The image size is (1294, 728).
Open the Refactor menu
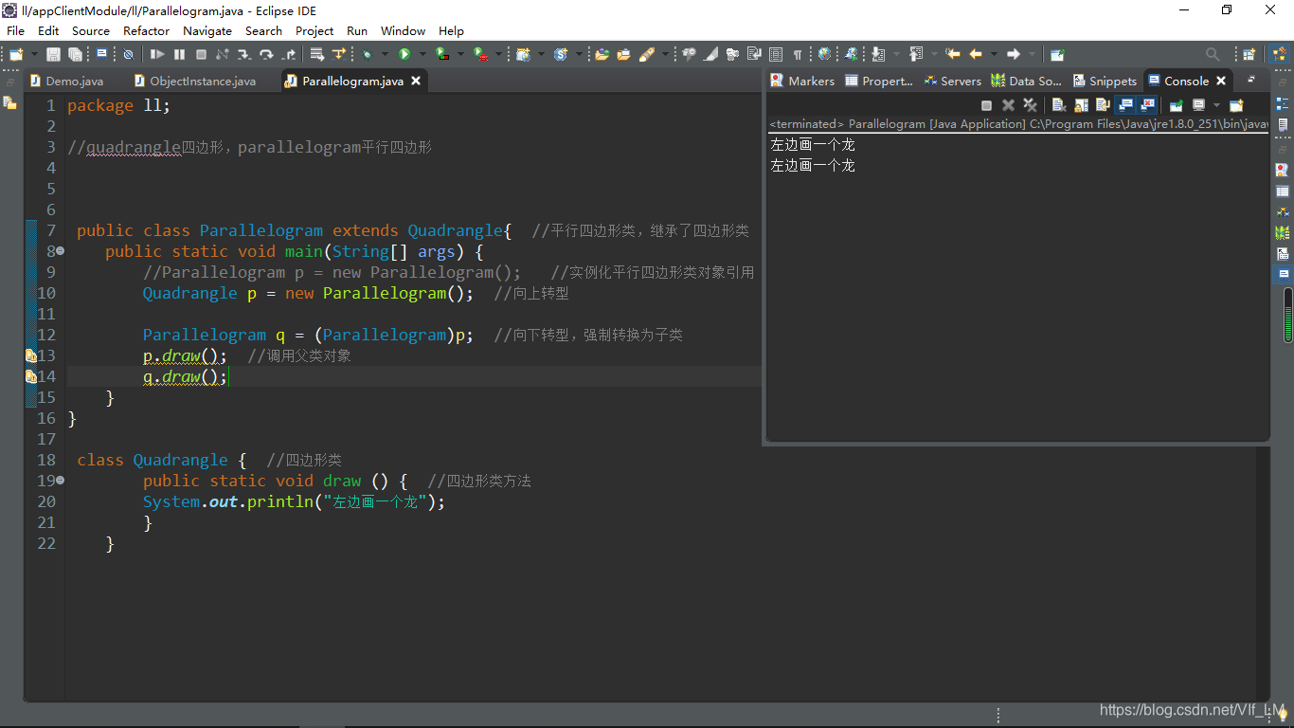146,30
